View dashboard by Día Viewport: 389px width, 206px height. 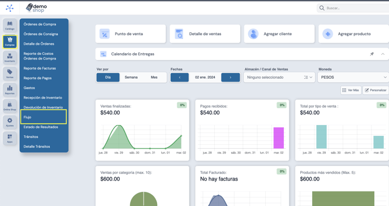108,78
